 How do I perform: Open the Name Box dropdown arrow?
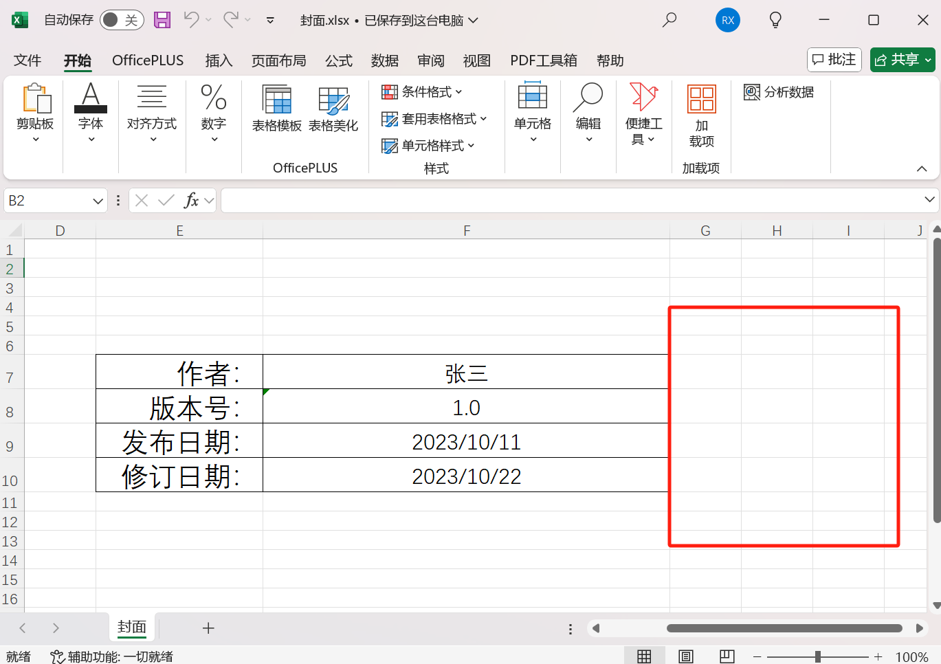coord(98,201)
